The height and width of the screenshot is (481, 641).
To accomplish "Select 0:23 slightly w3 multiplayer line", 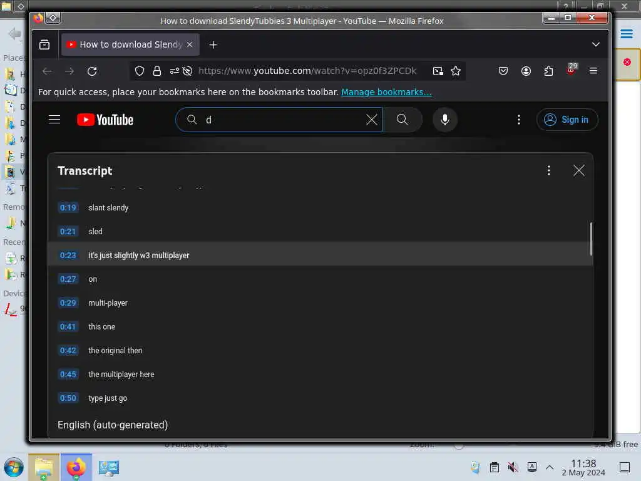I will (320, 256).
